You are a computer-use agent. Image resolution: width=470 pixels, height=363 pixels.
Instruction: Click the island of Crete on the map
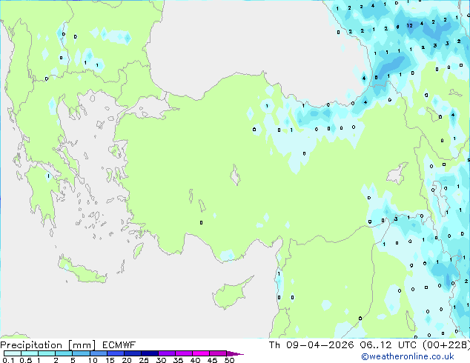[82, 270]
